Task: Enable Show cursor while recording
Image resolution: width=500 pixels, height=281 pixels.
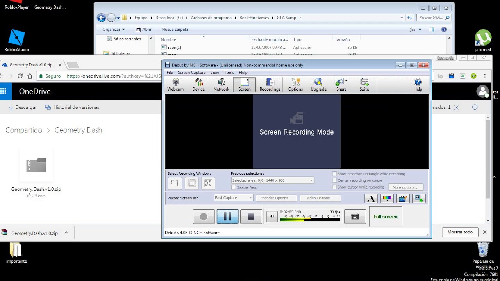Action: coord(334,187)
